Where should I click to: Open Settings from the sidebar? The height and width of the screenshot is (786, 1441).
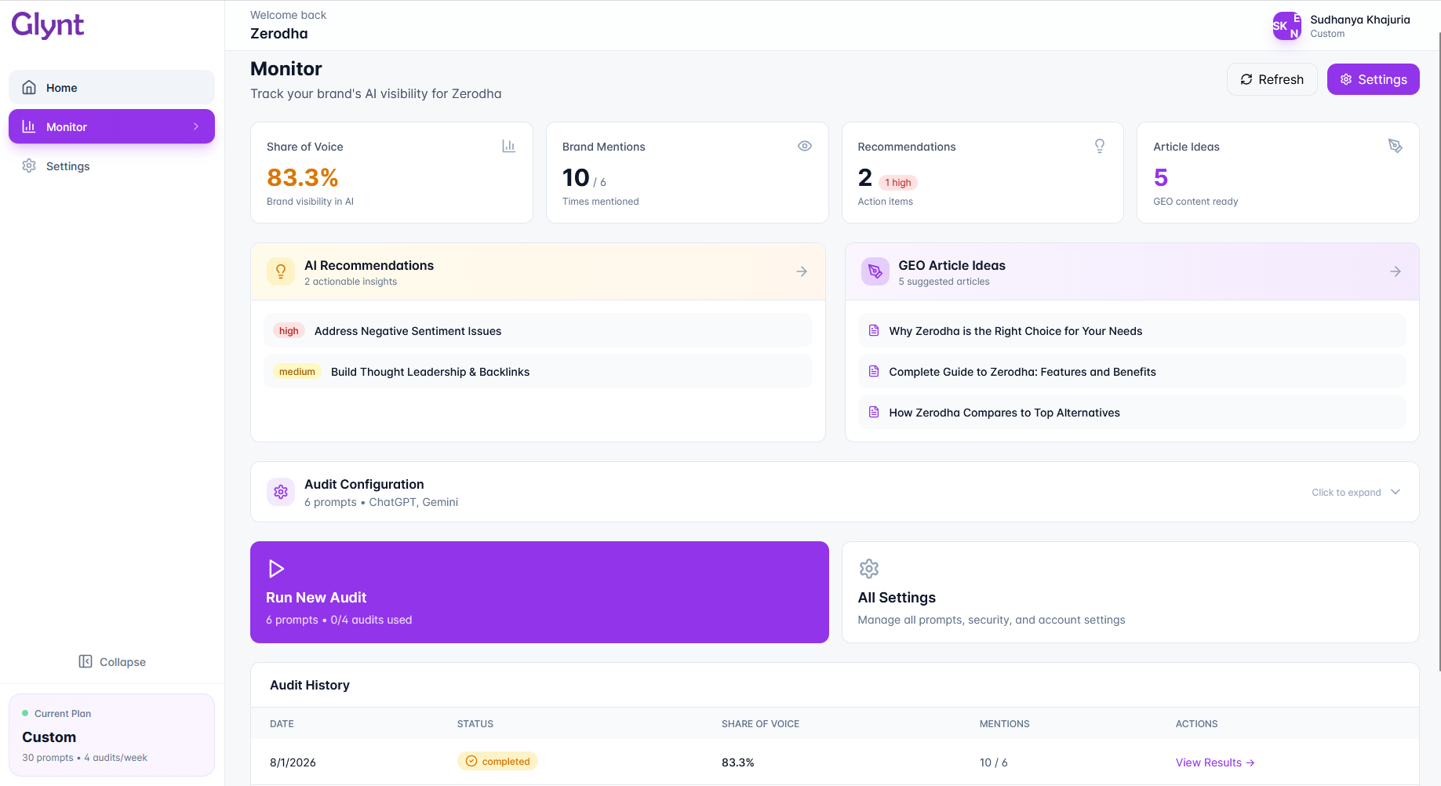67,166
